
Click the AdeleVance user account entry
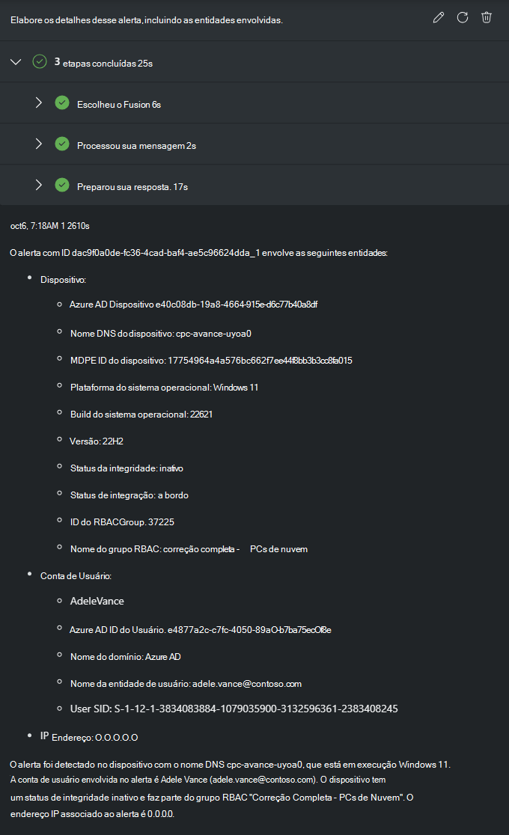97,602
